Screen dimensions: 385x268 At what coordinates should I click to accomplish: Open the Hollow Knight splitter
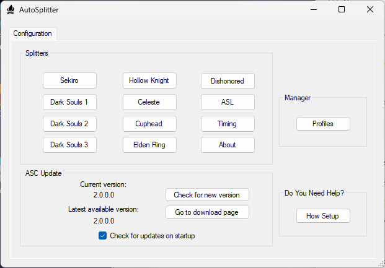pos(149,80)
